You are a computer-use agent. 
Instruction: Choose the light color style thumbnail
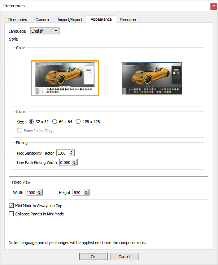(65, 78)
